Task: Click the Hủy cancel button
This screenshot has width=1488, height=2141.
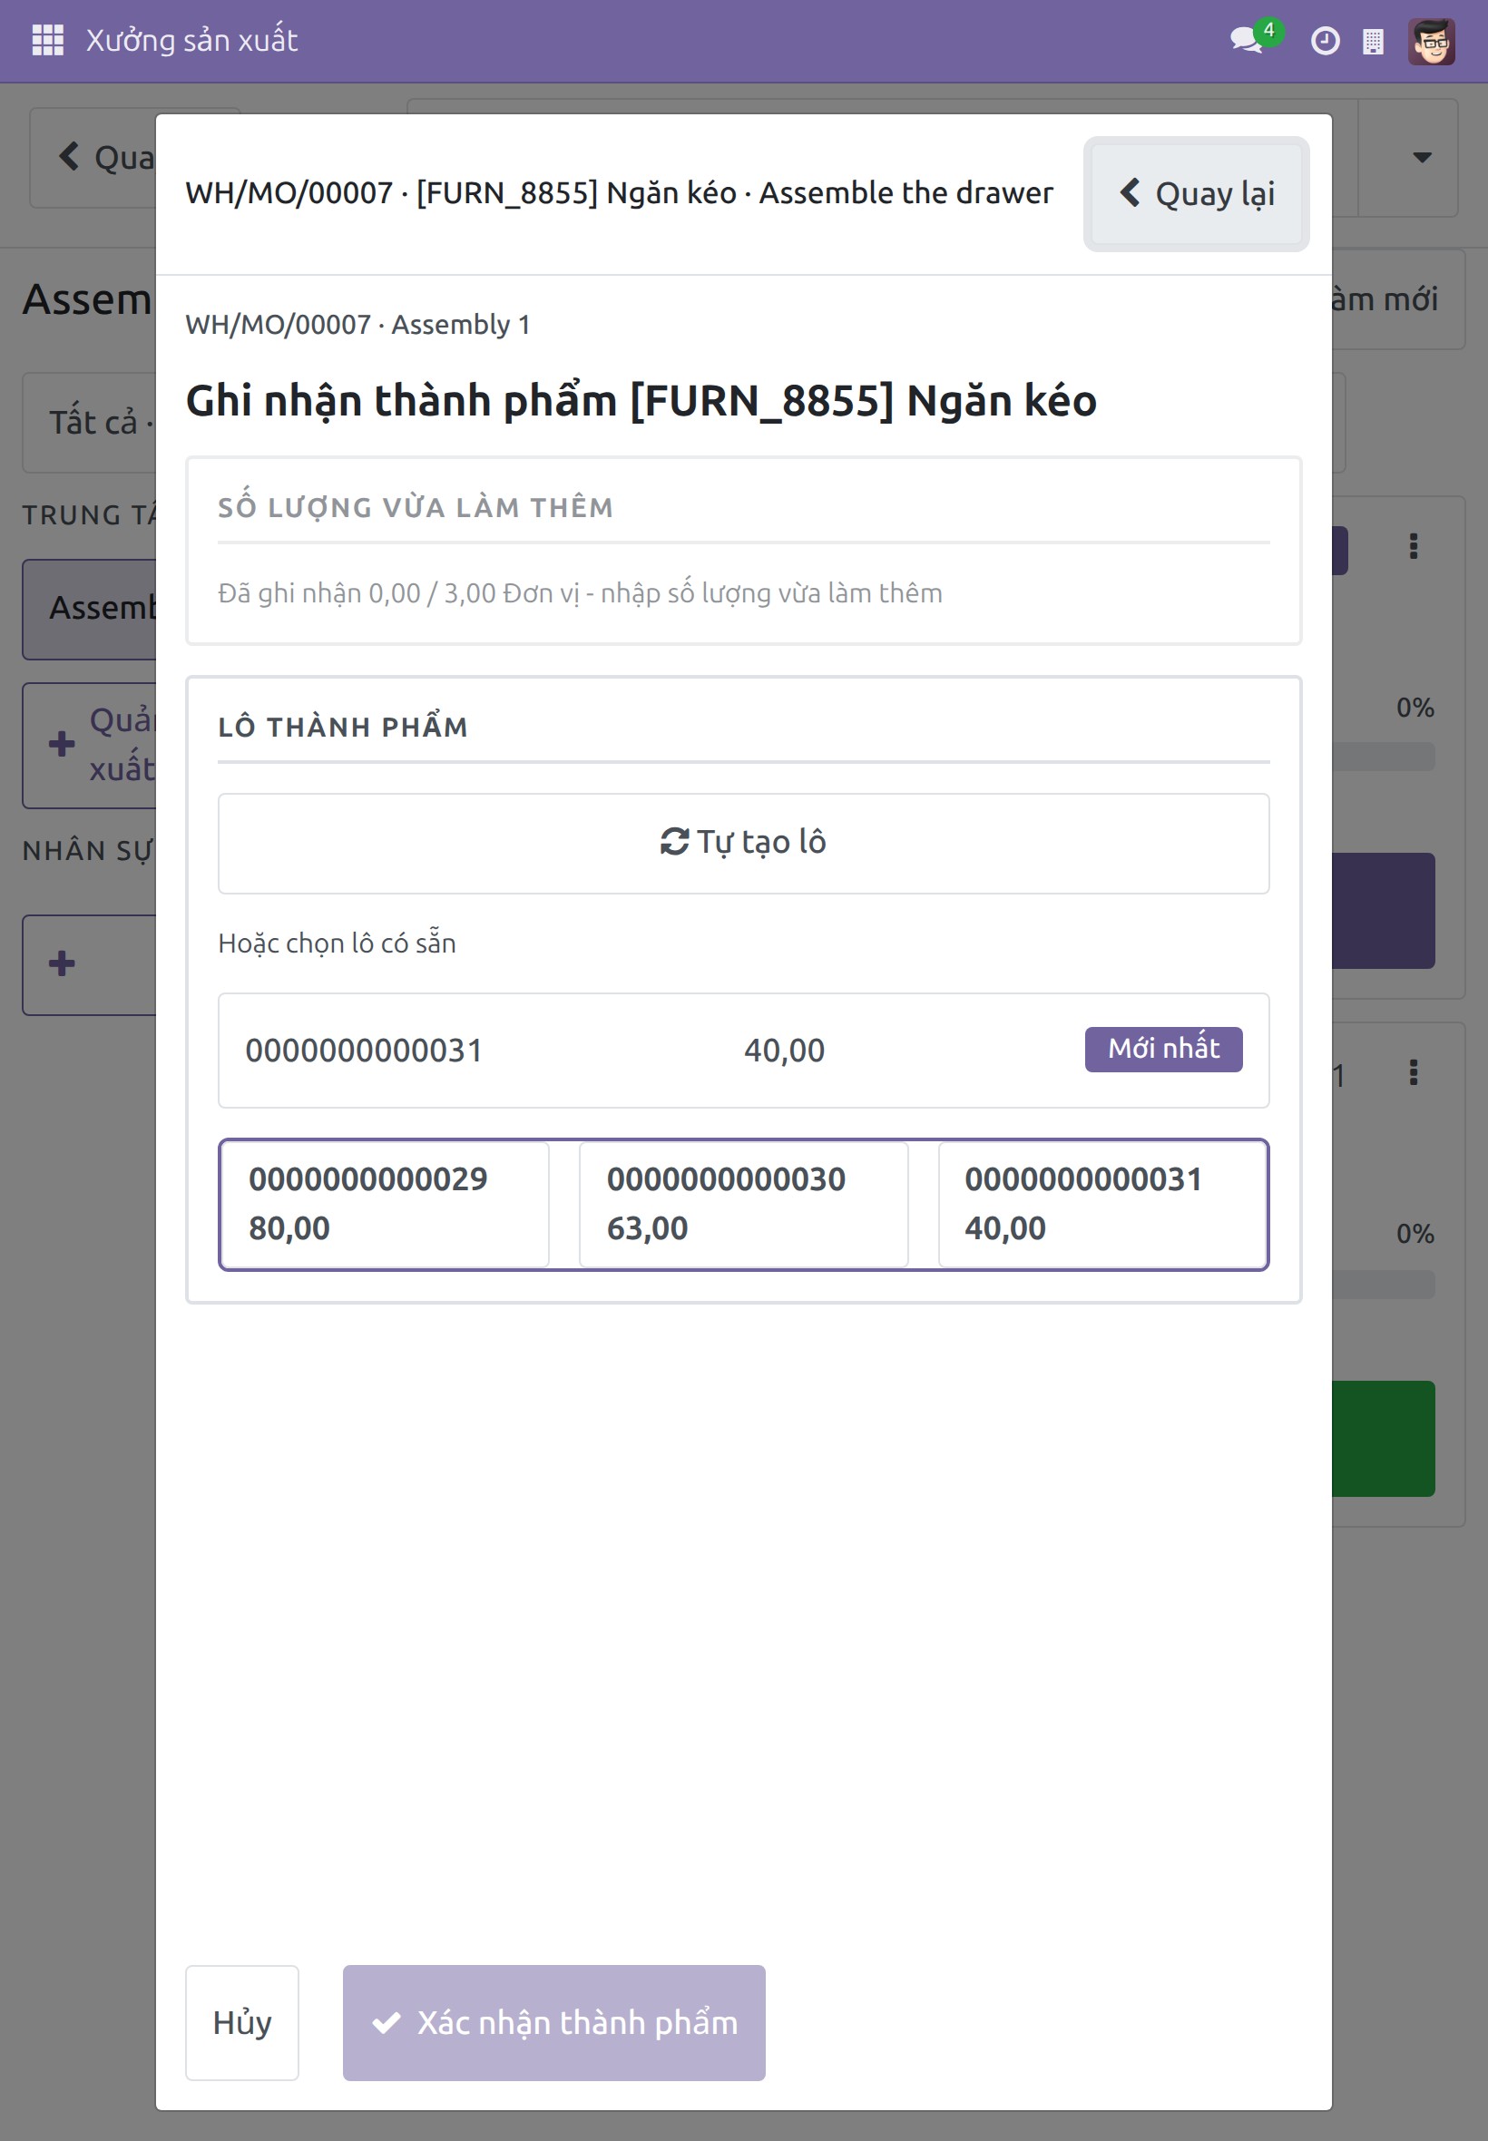Action: pos(242,2023)
